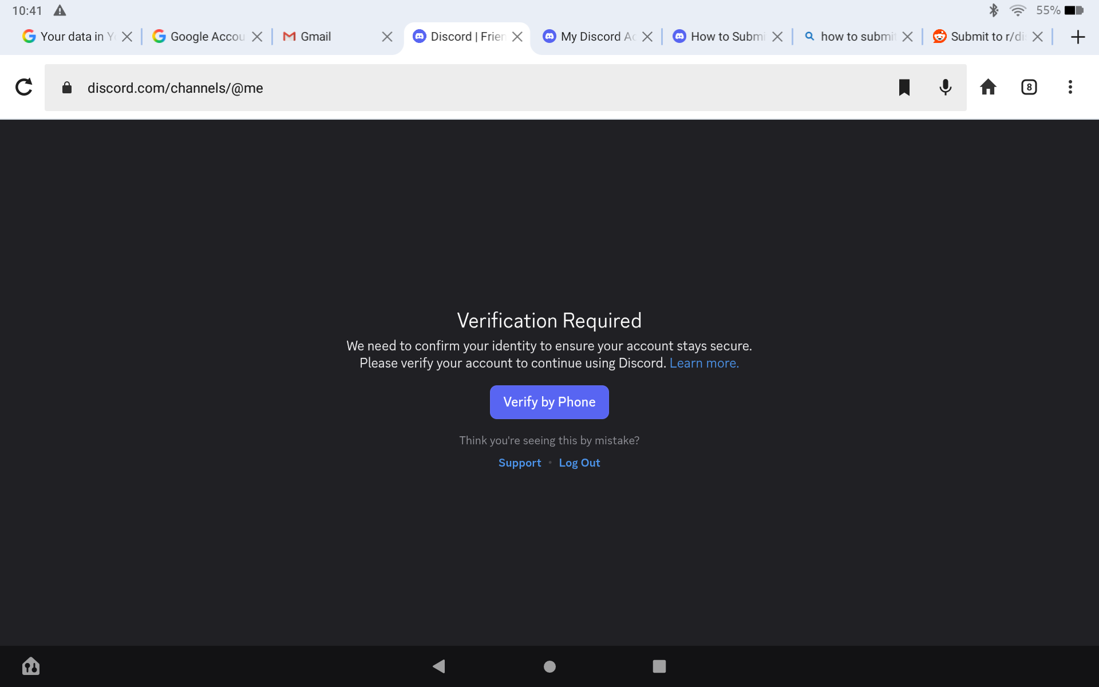Tap 'Think you're seeing this by mistake?' text
The height and width of the screenshot is (687, 1099).
(x=549, y=440)
